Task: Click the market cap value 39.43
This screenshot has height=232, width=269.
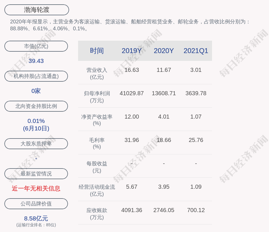Action: pos(36,61)
